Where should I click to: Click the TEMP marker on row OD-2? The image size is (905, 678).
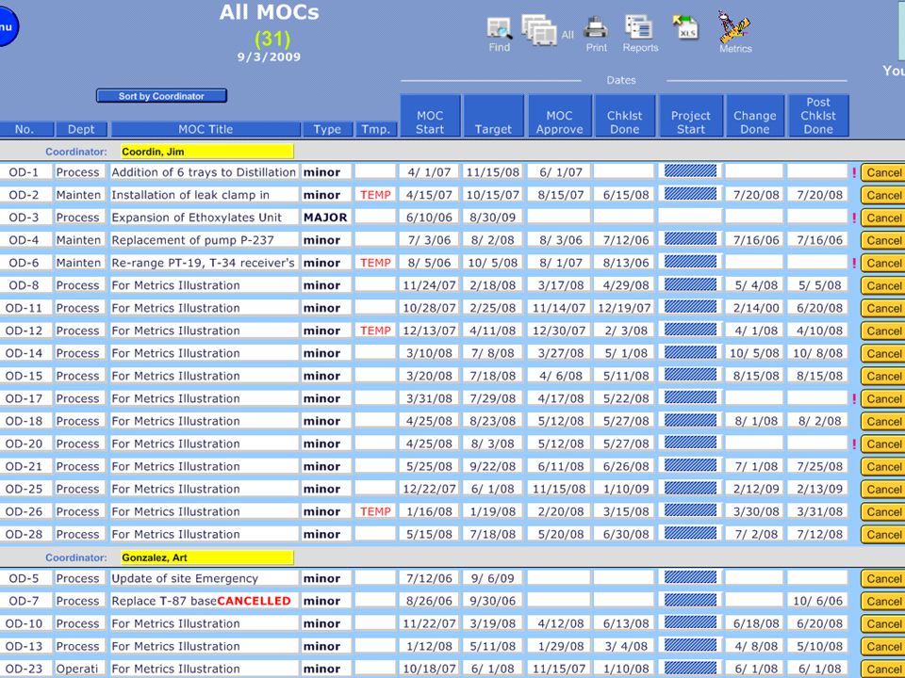click(375, 195)
